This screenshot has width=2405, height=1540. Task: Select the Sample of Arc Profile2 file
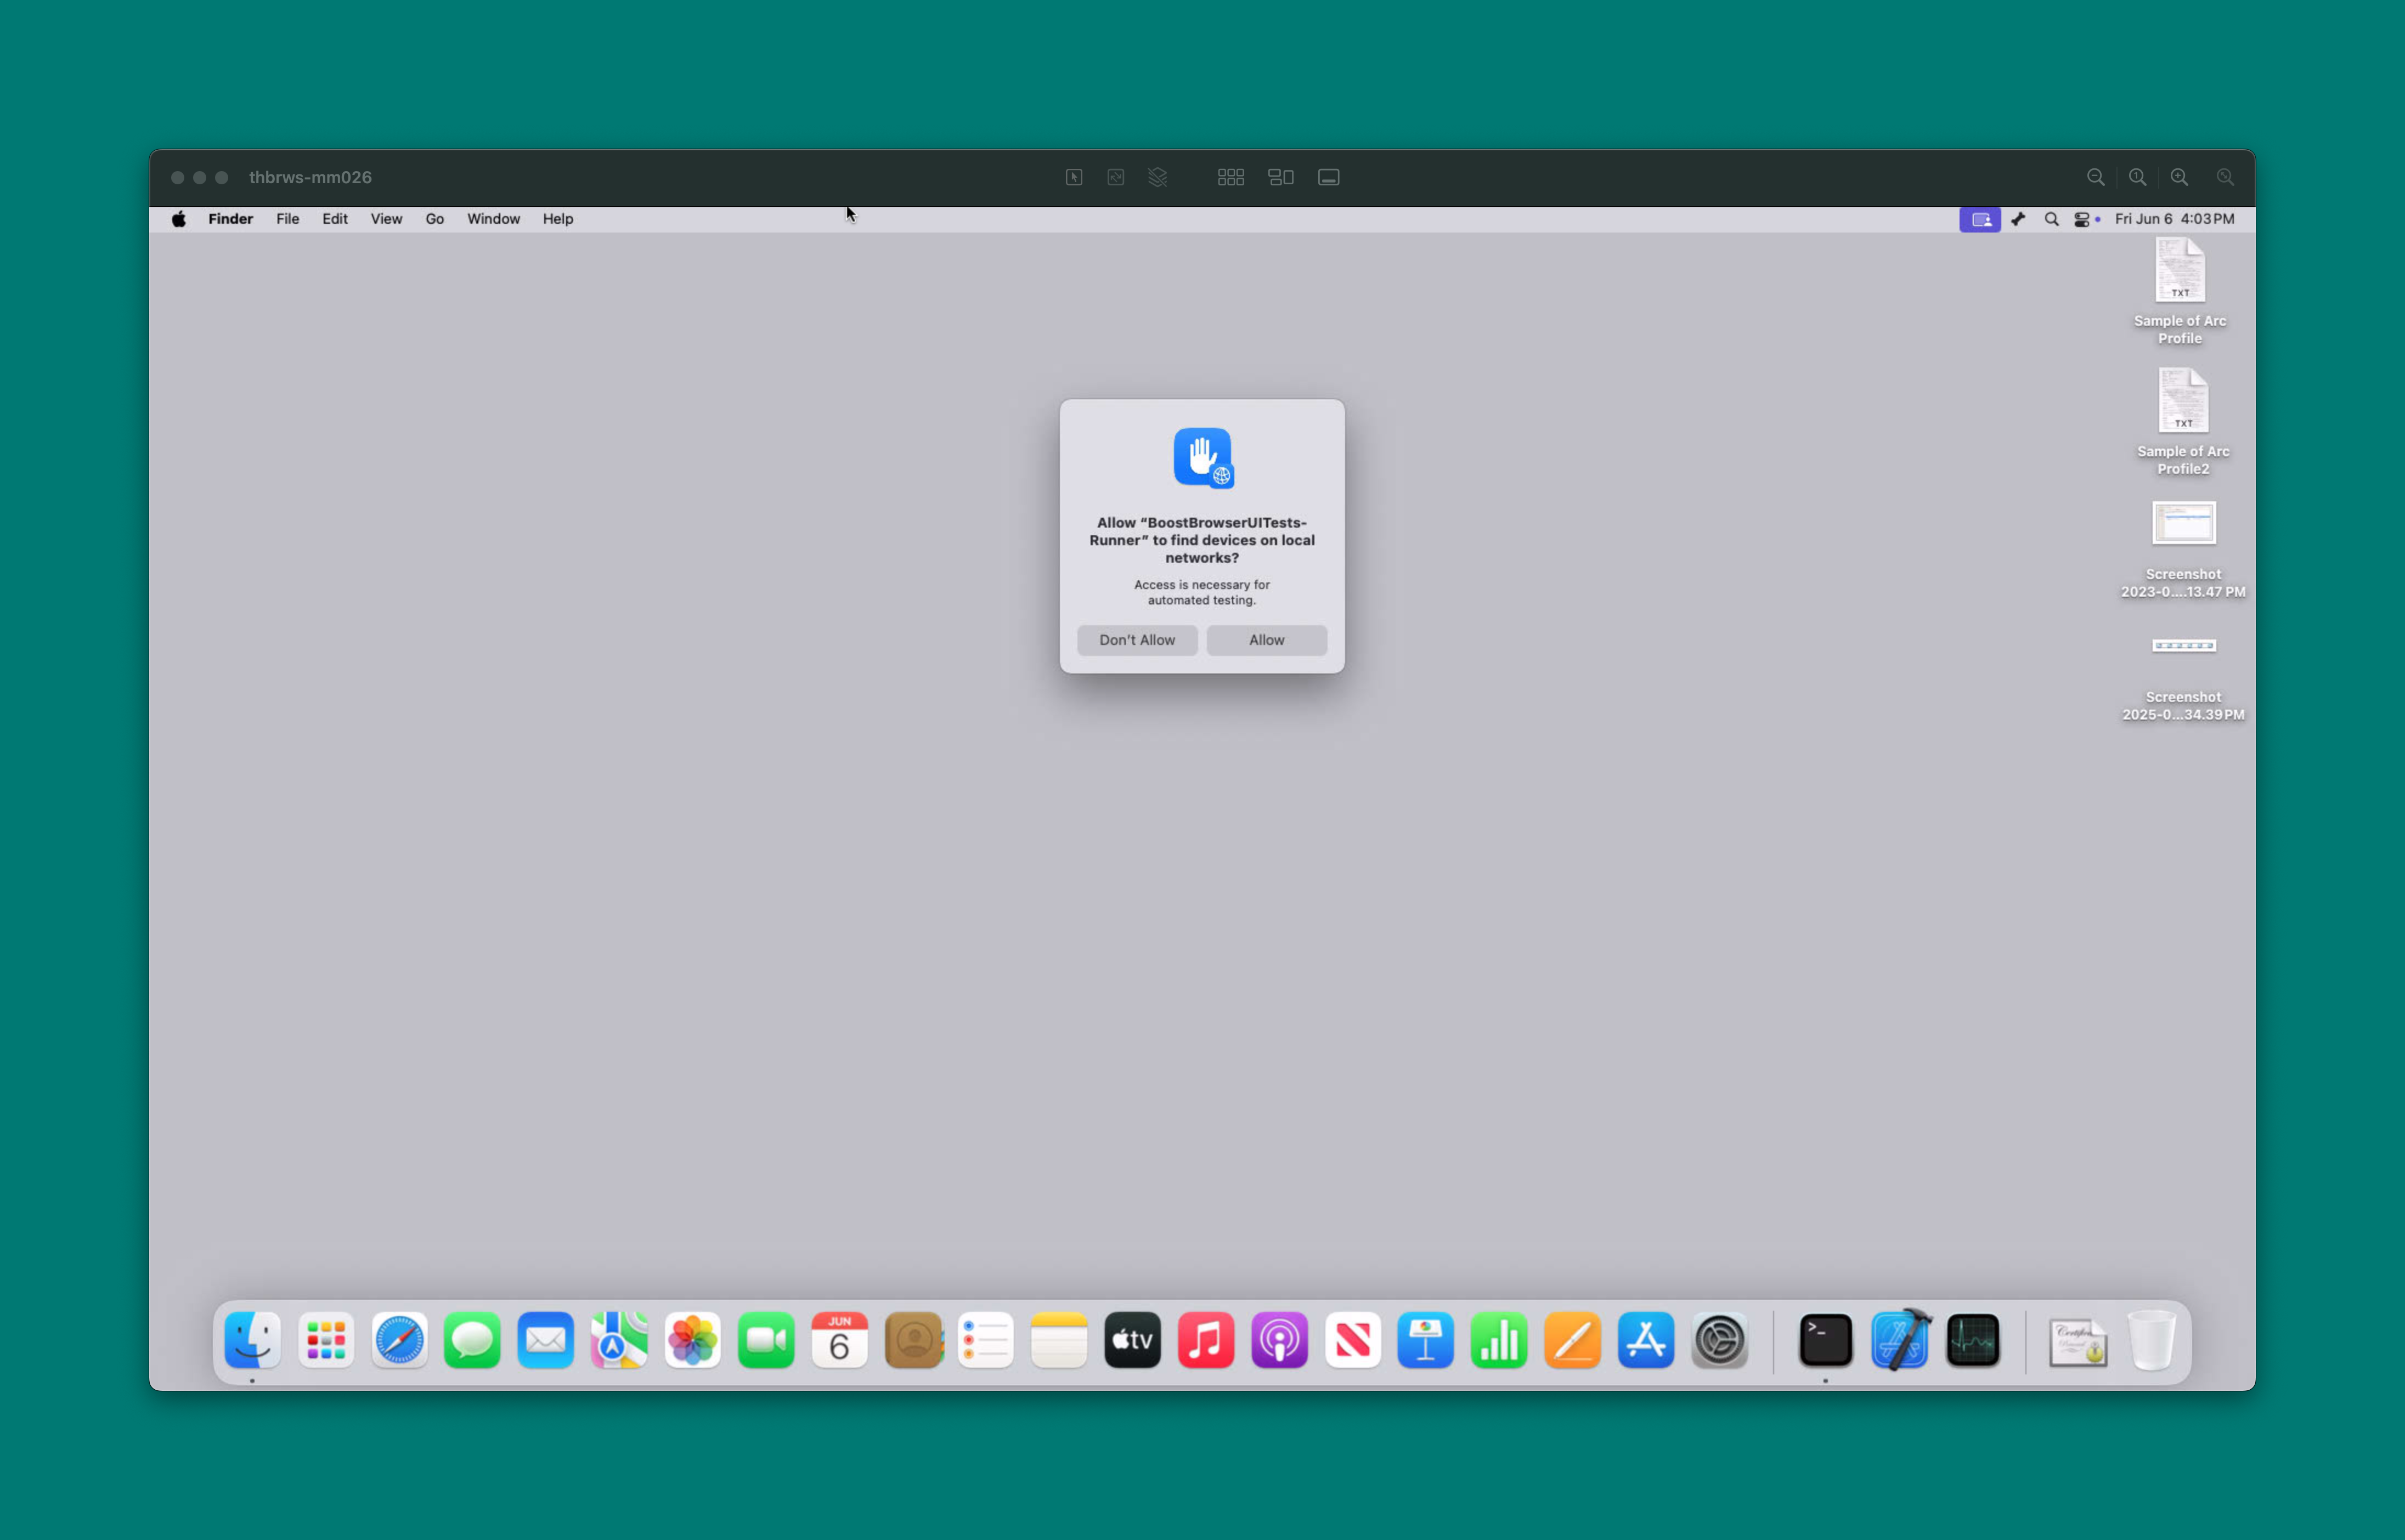pyautogui.click(x=2183, y=421)
